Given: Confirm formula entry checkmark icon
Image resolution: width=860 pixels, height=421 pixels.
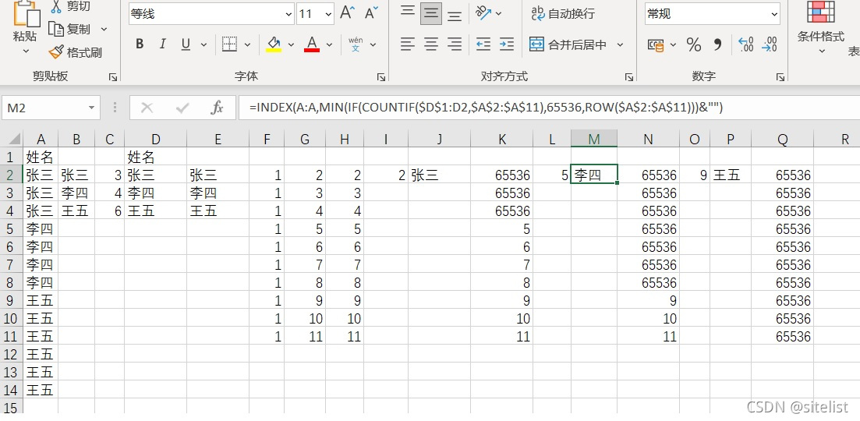Looking at the screenshot, I should click(182, 108).
